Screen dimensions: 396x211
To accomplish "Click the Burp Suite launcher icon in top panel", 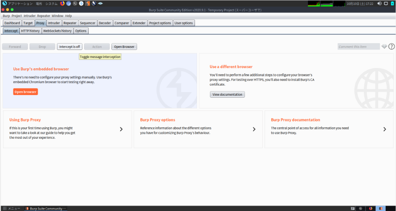I will pyautogui.click(x=88, y=3).
